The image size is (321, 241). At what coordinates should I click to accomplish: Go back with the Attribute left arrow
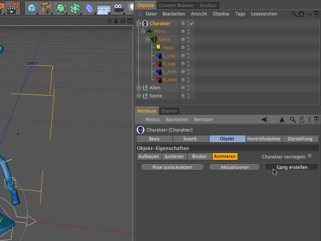(264, 119)
